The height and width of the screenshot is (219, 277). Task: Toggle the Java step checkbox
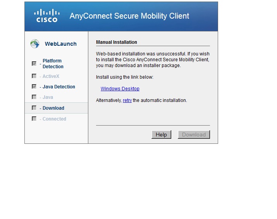tap(34, 97)
